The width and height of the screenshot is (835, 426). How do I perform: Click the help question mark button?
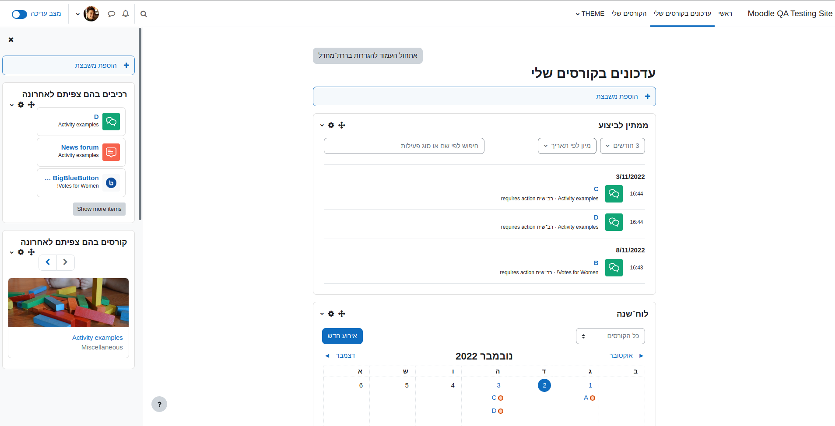click(159, 404)
